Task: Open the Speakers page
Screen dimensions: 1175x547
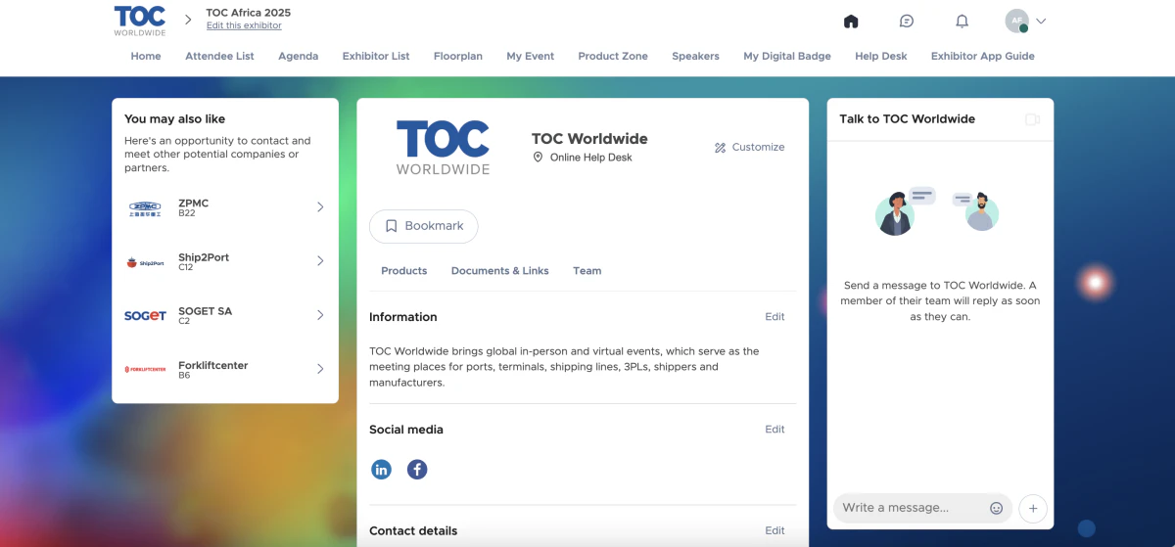Action: [x=695, y=57]
